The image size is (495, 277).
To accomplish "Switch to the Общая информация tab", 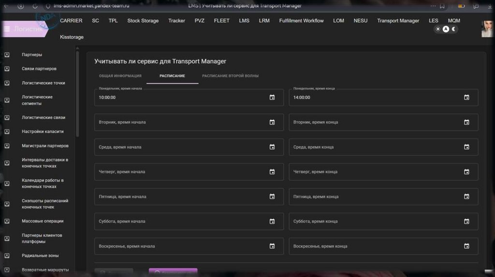I will click(x=120, y=76).
